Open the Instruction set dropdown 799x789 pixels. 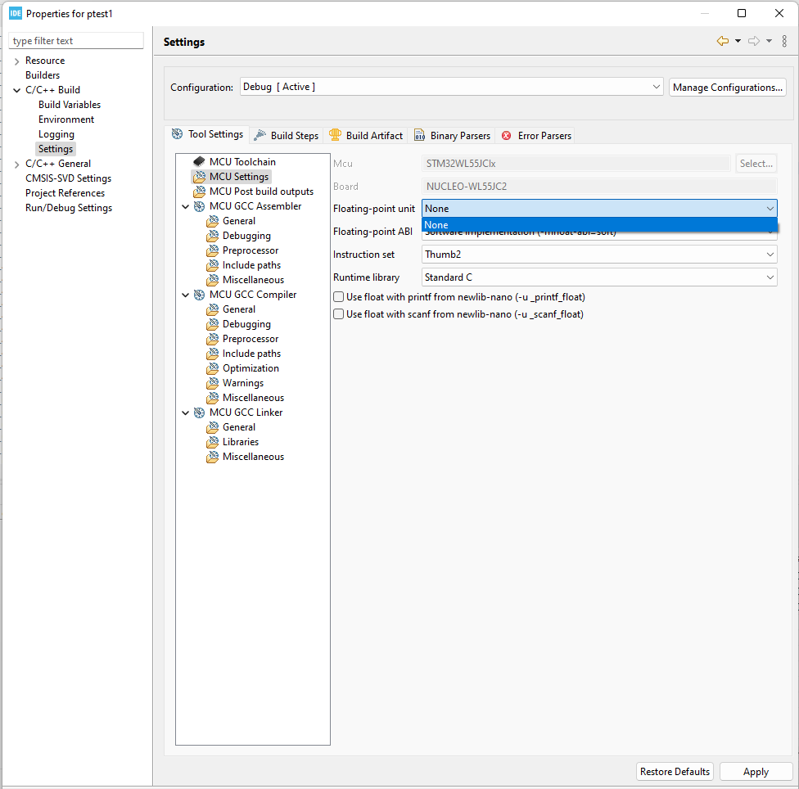[x=599, y=255]
